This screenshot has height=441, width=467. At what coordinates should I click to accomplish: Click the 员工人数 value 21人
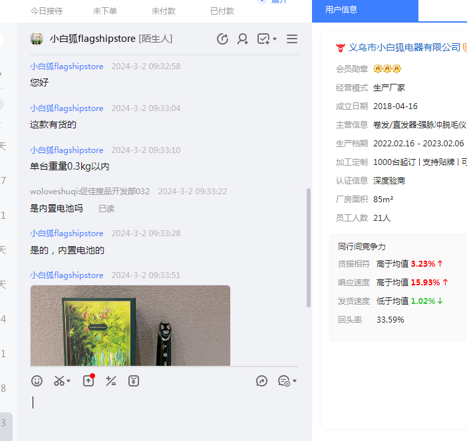tap(382, 218)
